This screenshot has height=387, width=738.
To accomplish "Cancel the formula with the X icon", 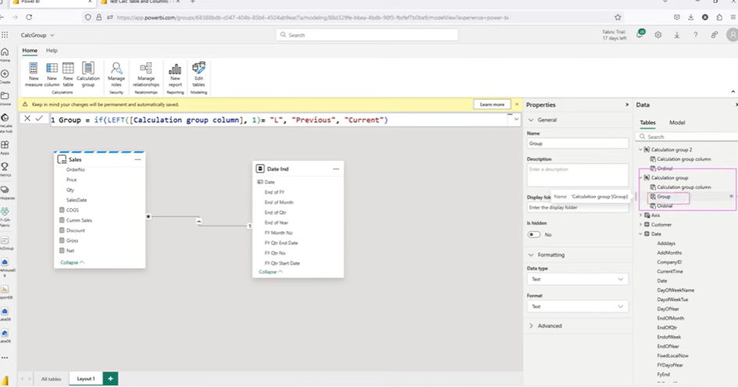I will click(27, 119).
